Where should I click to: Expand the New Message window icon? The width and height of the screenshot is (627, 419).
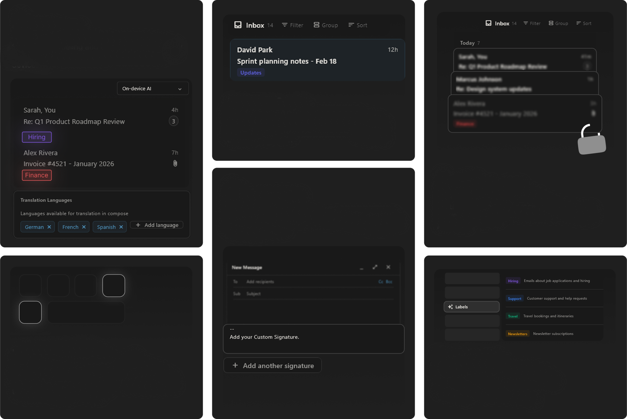point(375,267)
